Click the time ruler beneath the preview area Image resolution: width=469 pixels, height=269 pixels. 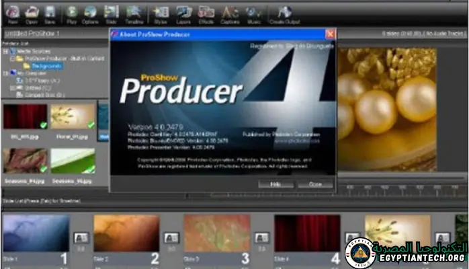point(401,190)
